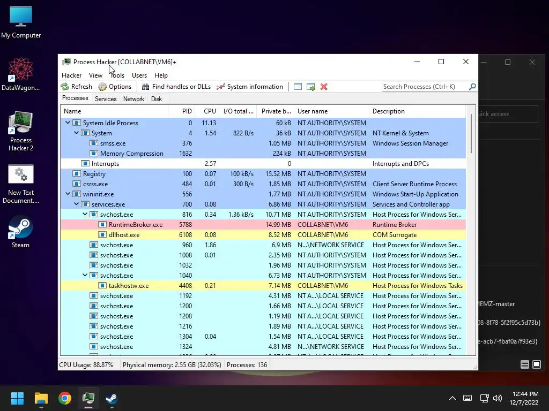Collapse the System process node

point(76,133)
